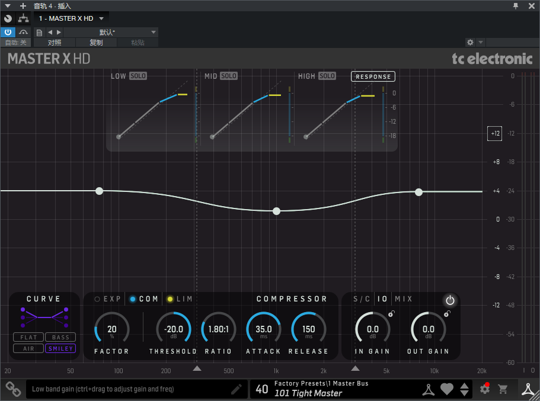Click the THRESHOLD knob

point(174,329)
